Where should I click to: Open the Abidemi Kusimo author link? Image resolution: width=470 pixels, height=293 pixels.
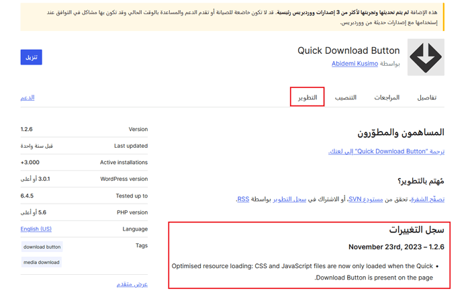click(355, 64)
